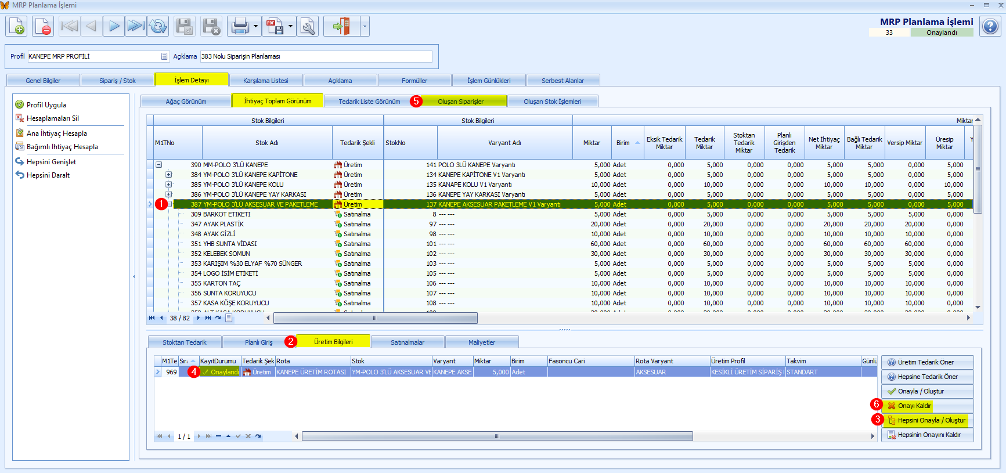1006x473 pixels.
Task: Click last-record arrow in upper grid navigator
Action: click(208, 318)
